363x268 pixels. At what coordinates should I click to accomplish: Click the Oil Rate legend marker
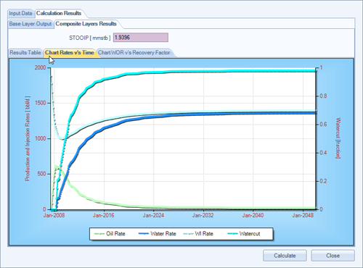99,234
